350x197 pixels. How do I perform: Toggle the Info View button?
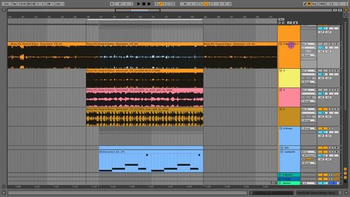(4, 193)
